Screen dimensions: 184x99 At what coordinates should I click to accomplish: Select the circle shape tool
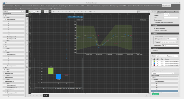(x=27, y=60)
